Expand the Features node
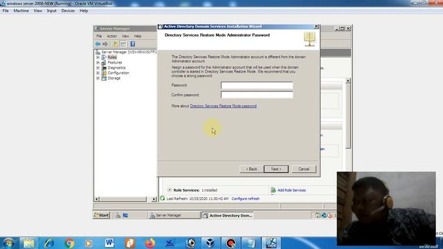 (x=98, y=62)
